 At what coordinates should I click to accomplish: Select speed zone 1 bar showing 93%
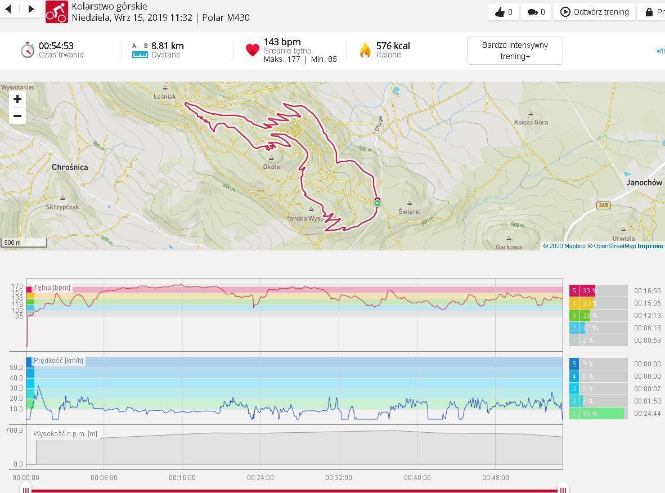pos(598,414)
